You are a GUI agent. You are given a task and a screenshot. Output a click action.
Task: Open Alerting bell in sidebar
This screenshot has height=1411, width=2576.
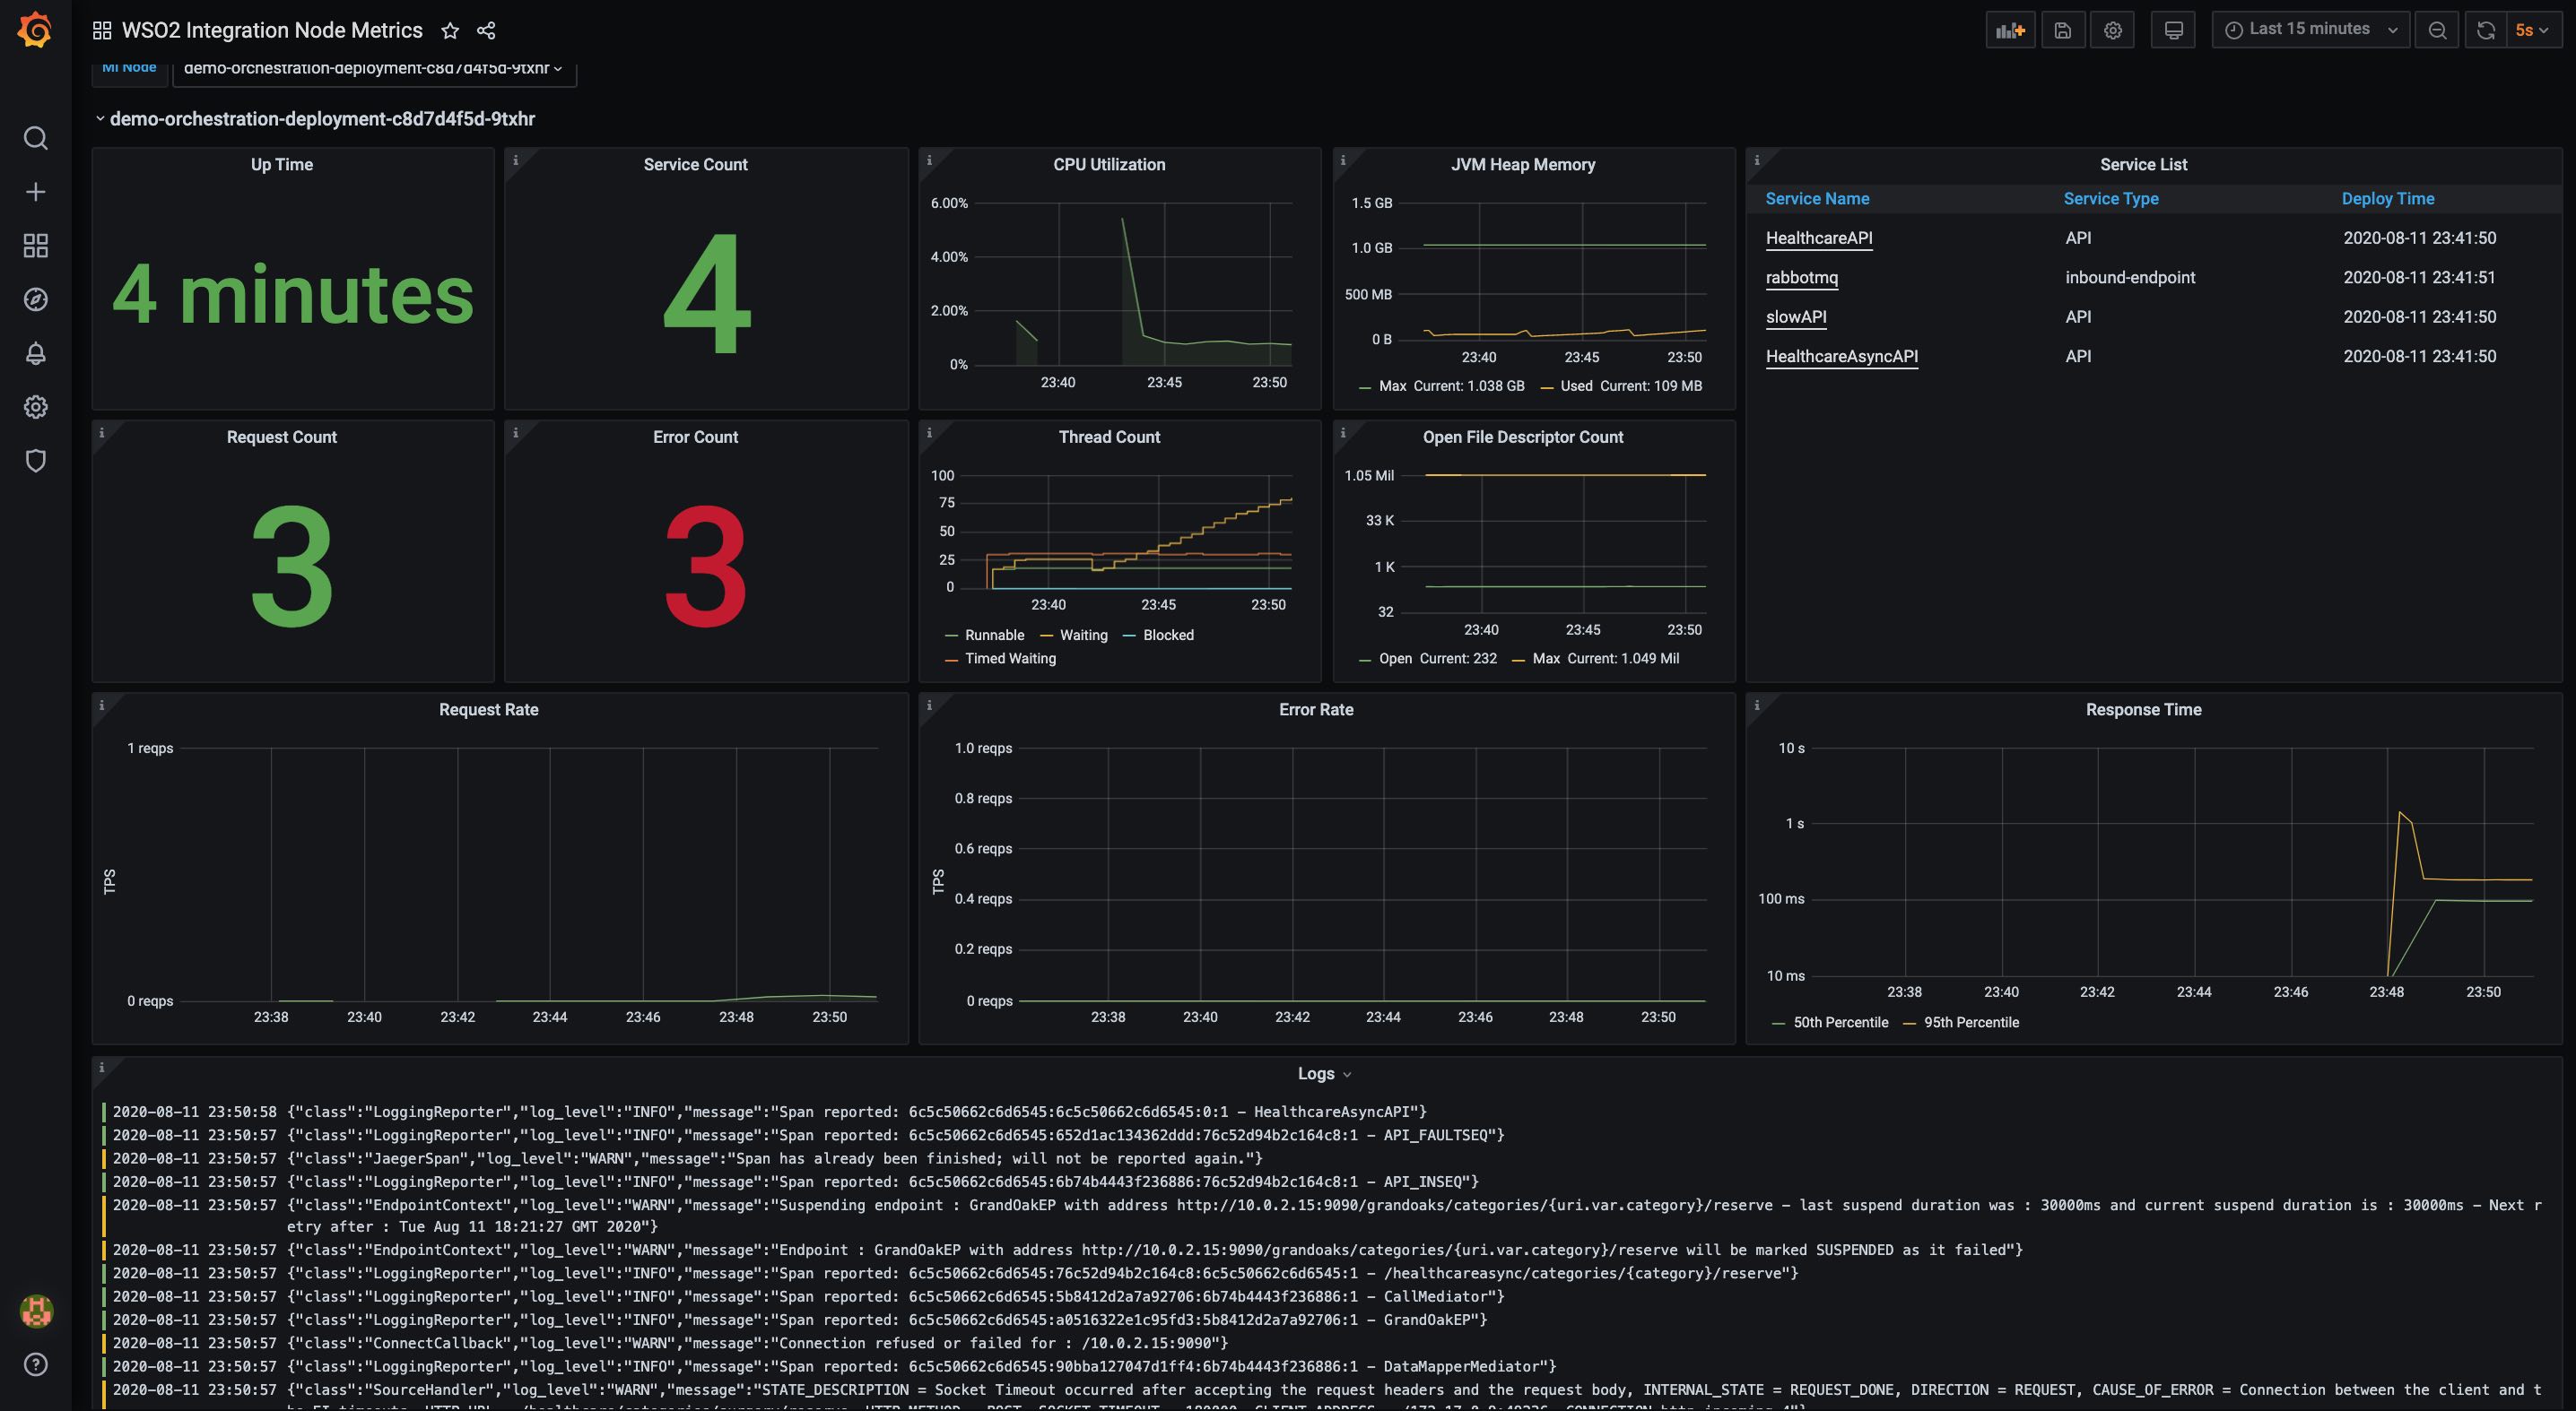(35, 353)
